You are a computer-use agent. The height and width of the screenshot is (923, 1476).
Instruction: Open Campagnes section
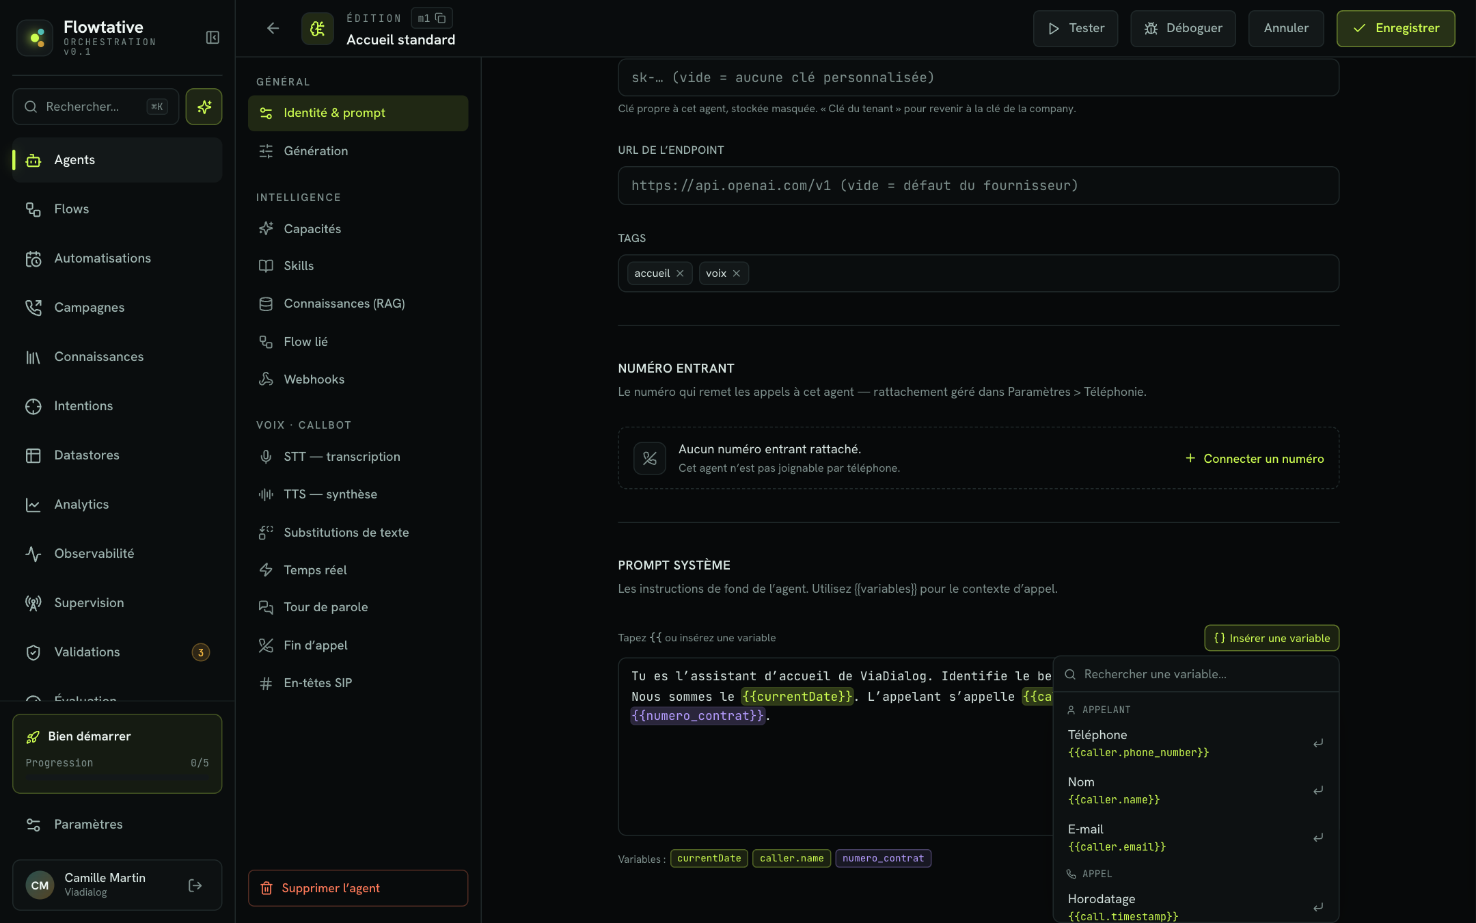118,308
